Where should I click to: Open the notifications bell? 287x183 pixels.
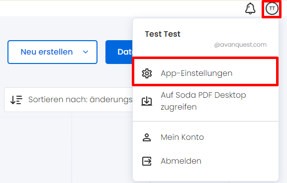[250, 8]
